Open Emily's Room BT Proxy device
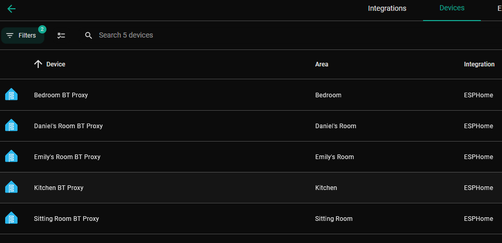Viewport: 502px width, 243px height. [x=67, y=157]
